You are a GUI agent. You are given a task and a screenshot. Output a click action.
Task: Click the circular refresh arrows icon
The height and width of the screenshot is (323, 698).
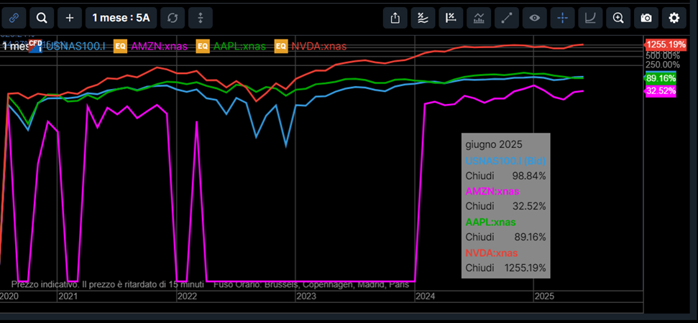point(173,18)
